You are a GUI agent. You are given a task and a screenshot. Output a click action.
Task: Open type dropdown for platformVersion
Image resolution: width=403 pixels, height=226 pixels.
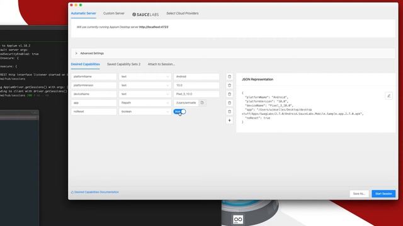click(x=145, y=85)
